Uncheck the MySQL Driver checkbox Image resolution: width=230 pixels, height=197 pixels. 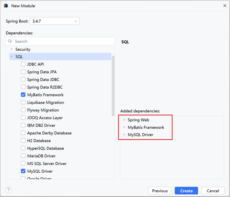(23, 171)
